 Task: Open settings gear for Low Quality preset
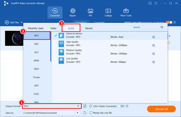[154, 62]
